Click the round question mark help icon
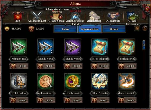 click(145, 28)
